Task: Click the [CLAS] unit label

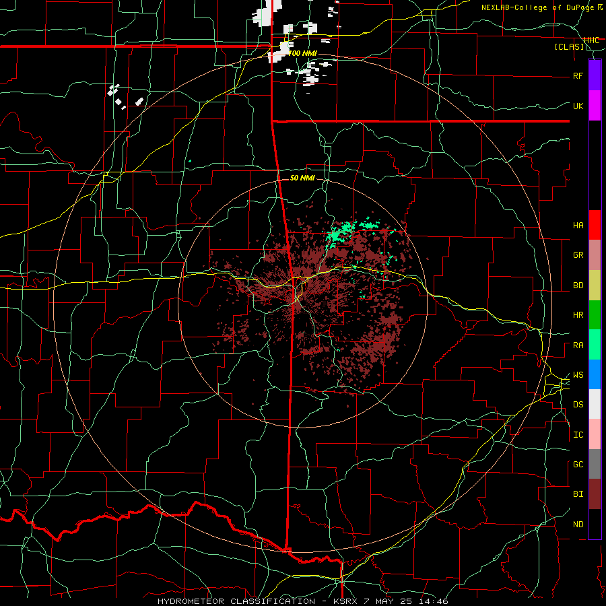Action: [x=569, y=46]
